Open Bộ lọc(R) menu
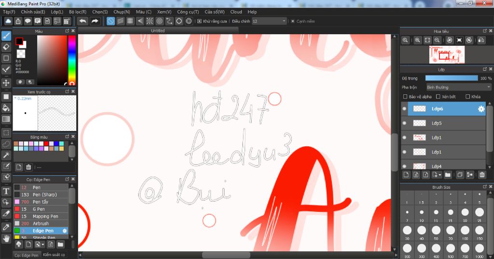The height and width of the screenshot is (259, 494). click(x=78, y=12)
